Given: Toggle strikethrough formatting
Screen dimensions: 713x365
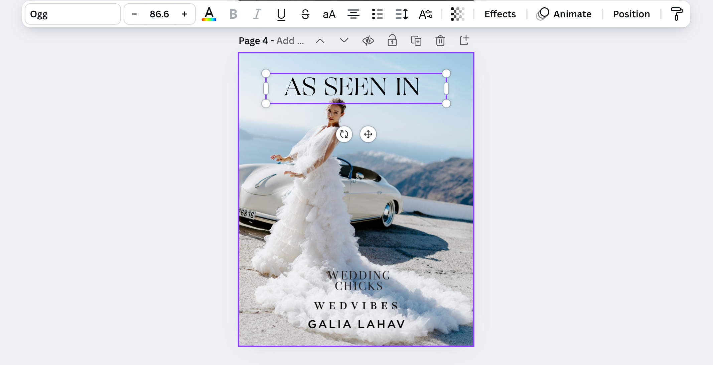Looking at the screenshot, I should coord(305,14).
